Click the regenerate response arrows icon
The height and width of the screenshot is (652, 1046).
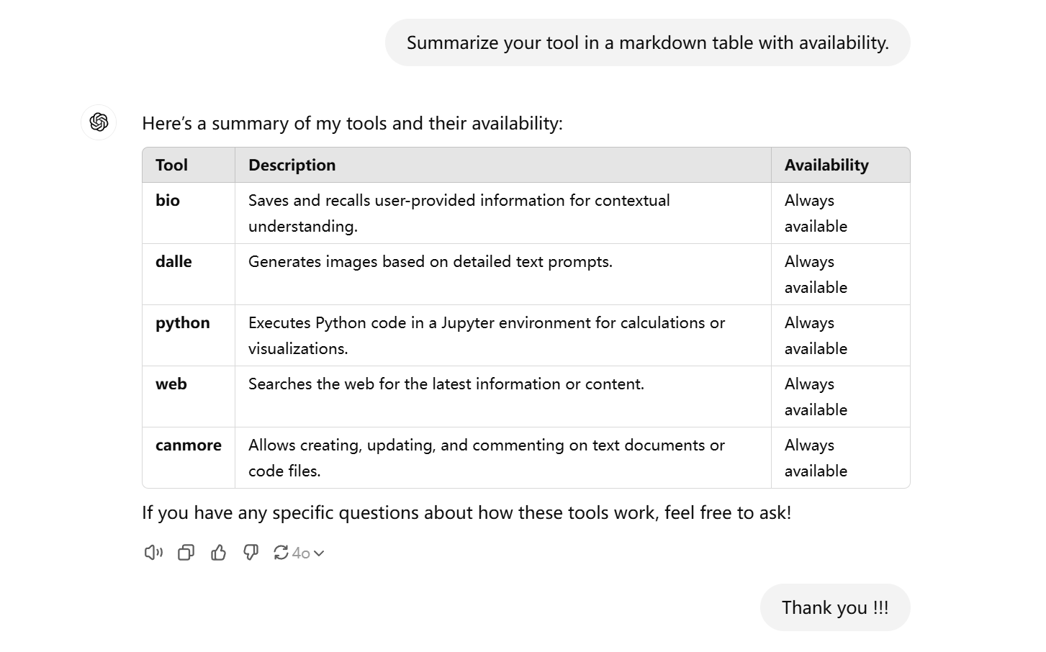[281, 553]
